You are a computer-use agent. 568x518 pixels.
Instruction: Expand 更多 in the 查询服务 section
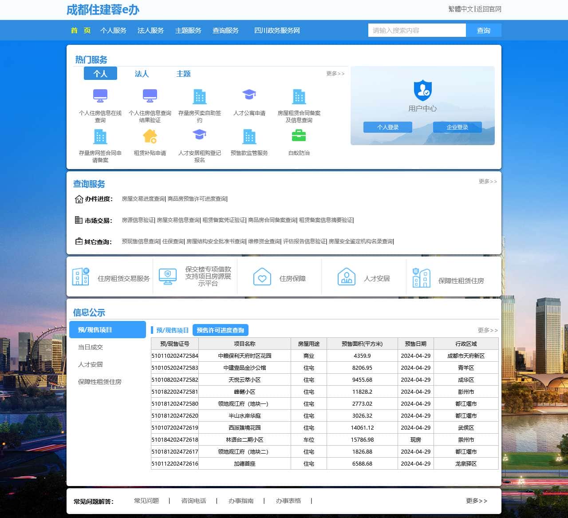(487, 182)
